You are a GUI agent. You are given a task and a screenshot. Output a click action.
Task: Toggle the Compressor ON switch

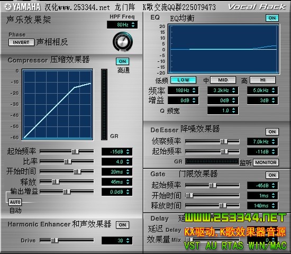point(122,61)
